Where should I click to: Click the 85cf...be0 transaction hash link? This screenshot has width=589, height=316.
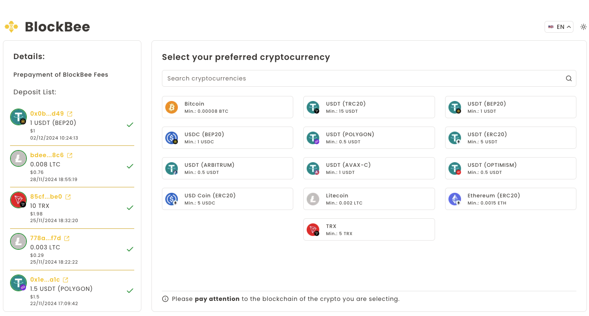coord(46,197)
